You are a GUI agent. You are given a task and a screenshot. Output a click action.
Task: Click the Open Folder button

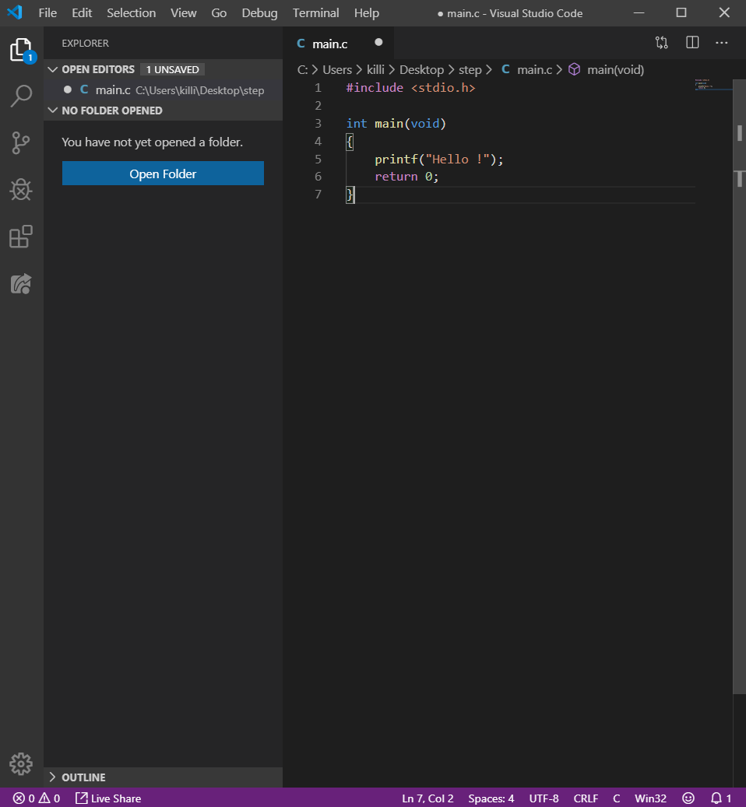[x=163, y=174]
